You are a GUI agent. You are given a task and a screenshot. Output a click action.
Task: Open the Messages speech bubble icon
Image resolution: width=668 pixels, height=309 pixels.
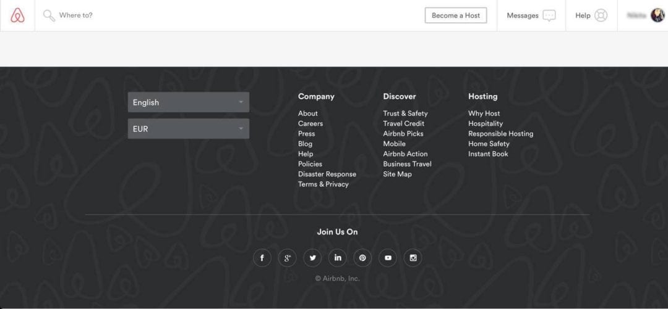click(x=549, y=15)
